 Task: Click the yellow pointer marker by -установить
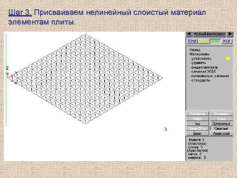click(x=228, y=58)
